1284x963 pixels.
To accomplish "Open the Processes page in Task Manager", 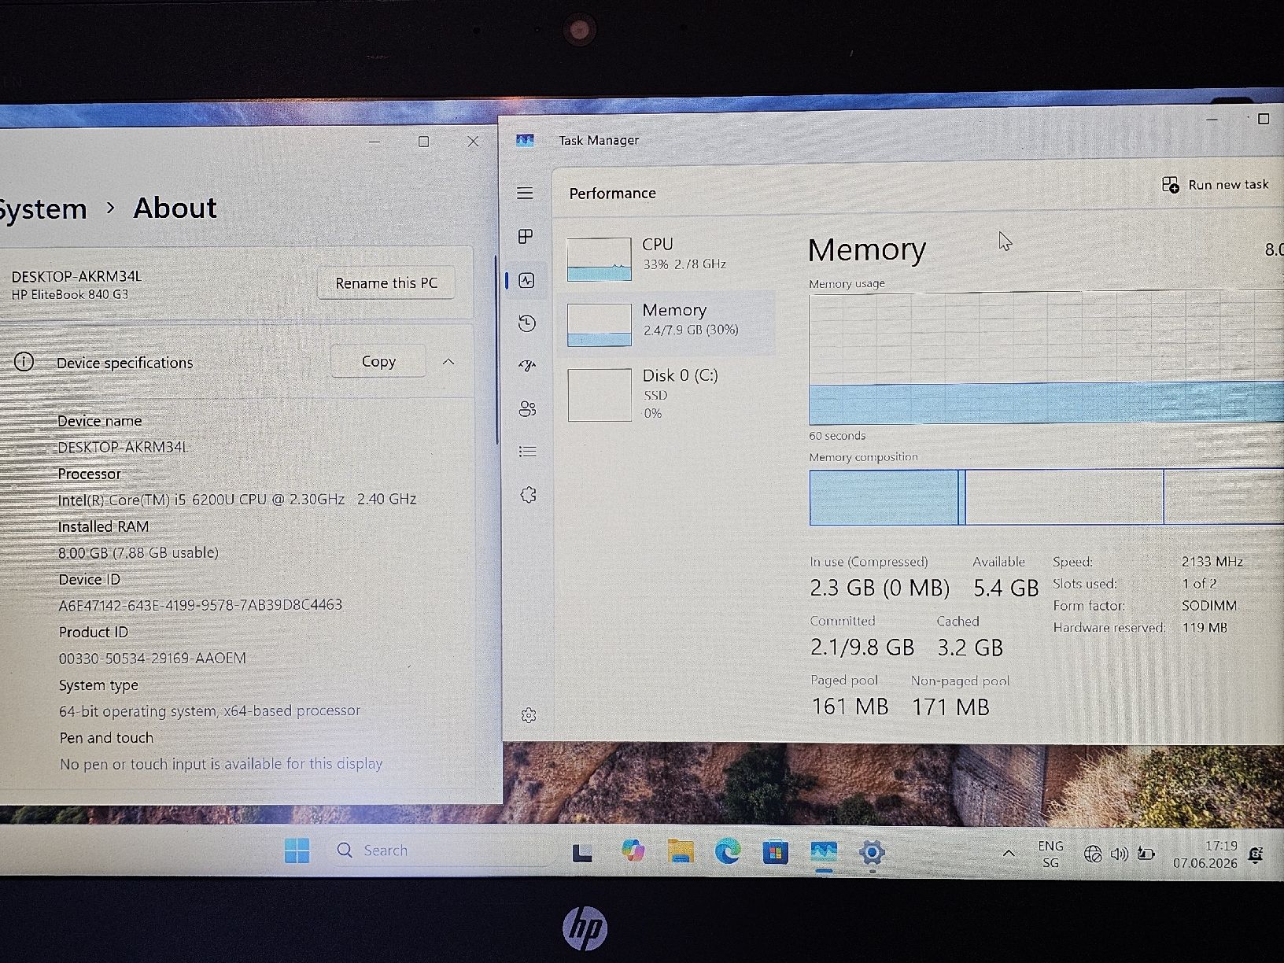I will click(526, 236).
